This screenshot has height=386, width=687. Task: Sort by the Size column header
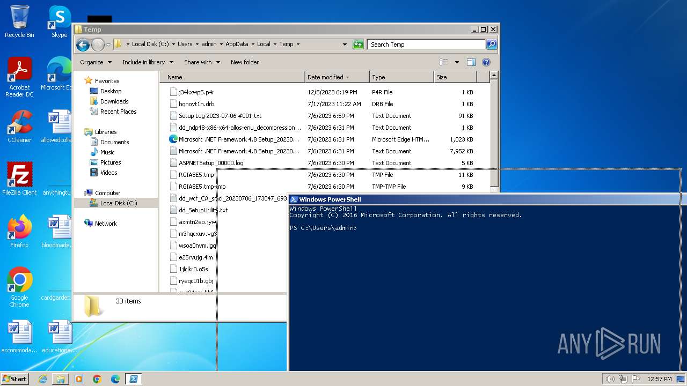[455, 77]
